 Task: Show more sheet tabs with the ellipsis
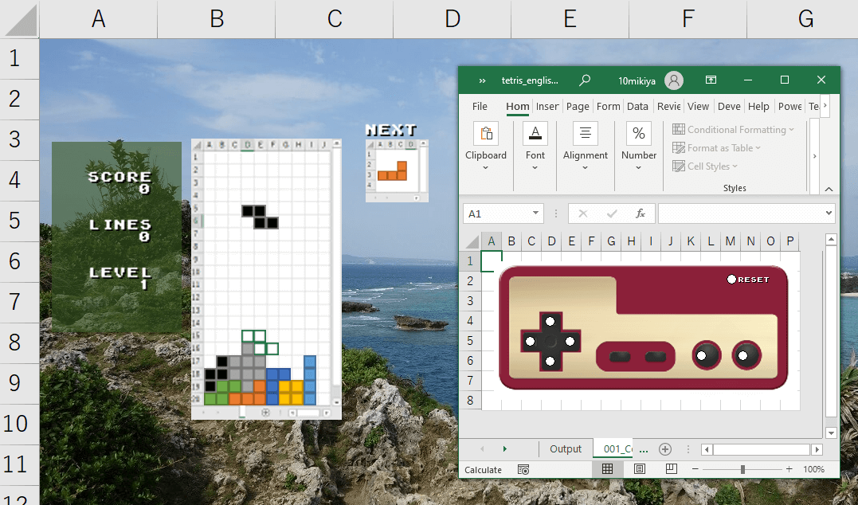(x=644, y=450)
